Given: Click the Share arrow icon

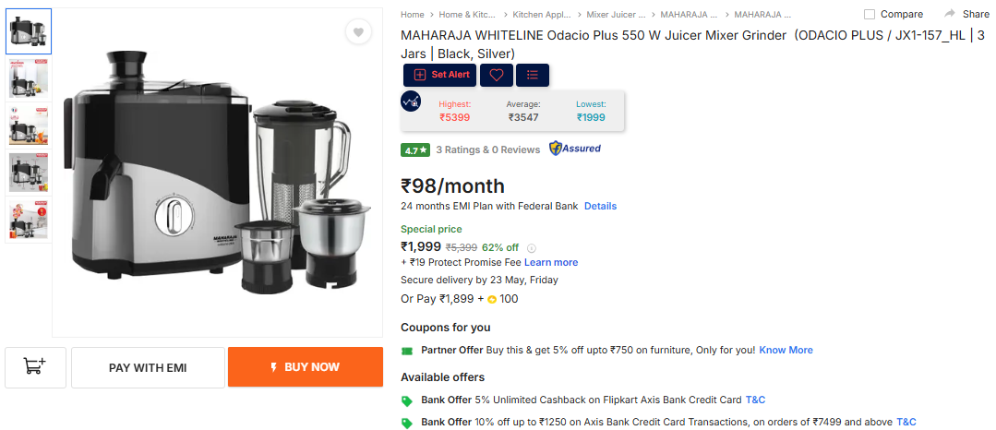Looking at the screenshot, I should pos(950,14).
